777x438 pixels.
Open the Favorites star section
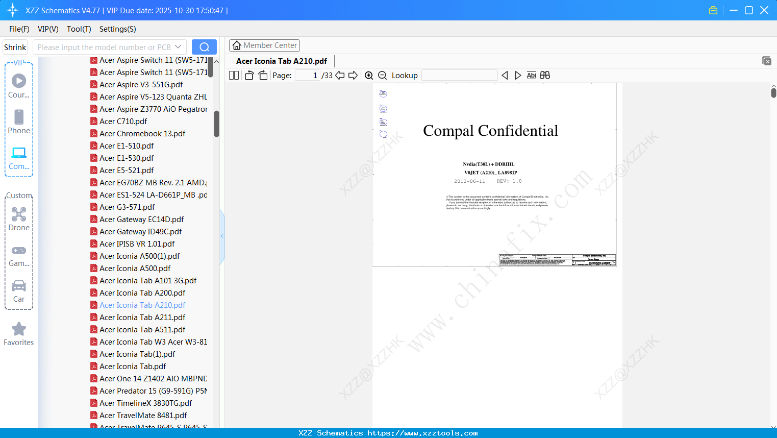pyautogui.click(x=19, y=334)
